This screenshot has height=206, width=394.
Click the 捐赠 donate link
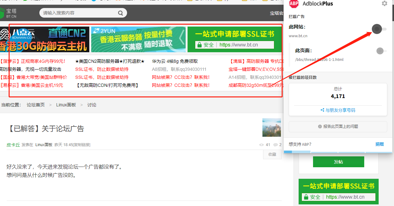click(380, 144)
